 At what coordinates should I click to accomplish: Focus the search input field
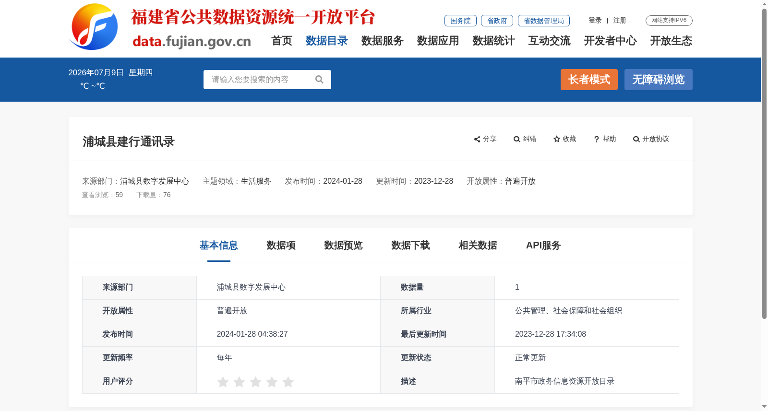(x=259, y=80)
